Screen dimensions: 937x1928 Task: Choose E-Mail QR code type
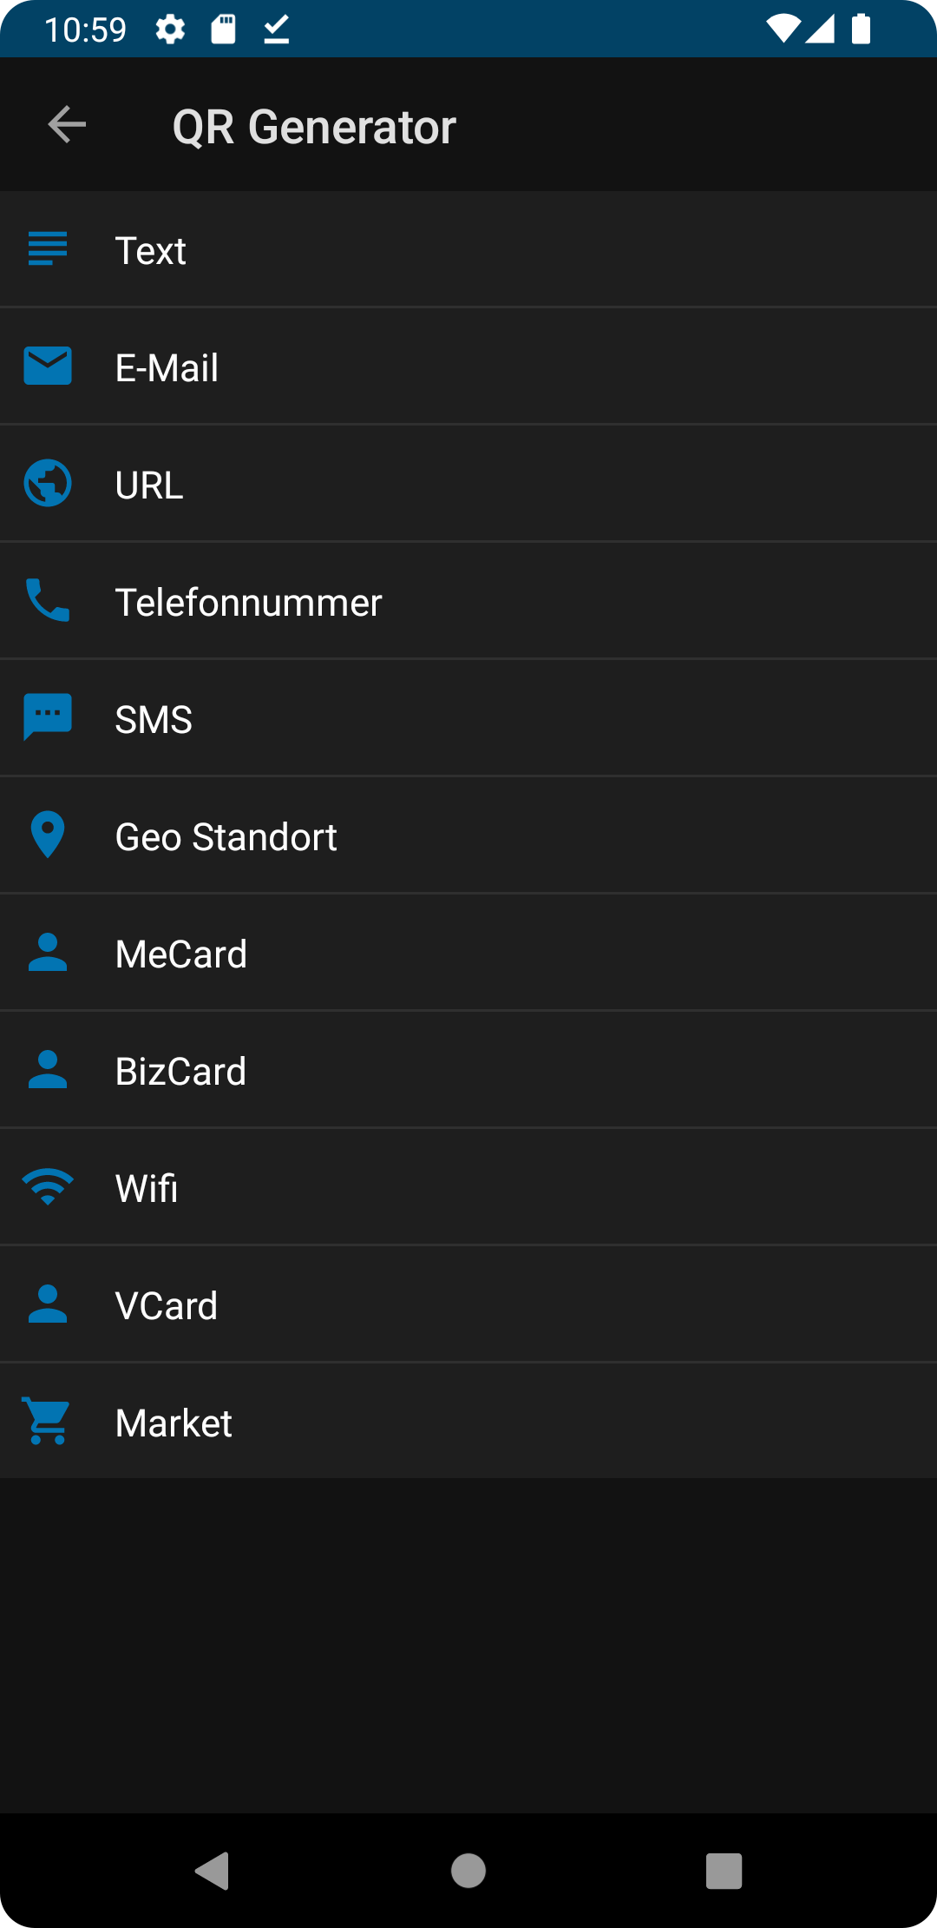pyautogui.click(x=468, y=367)
